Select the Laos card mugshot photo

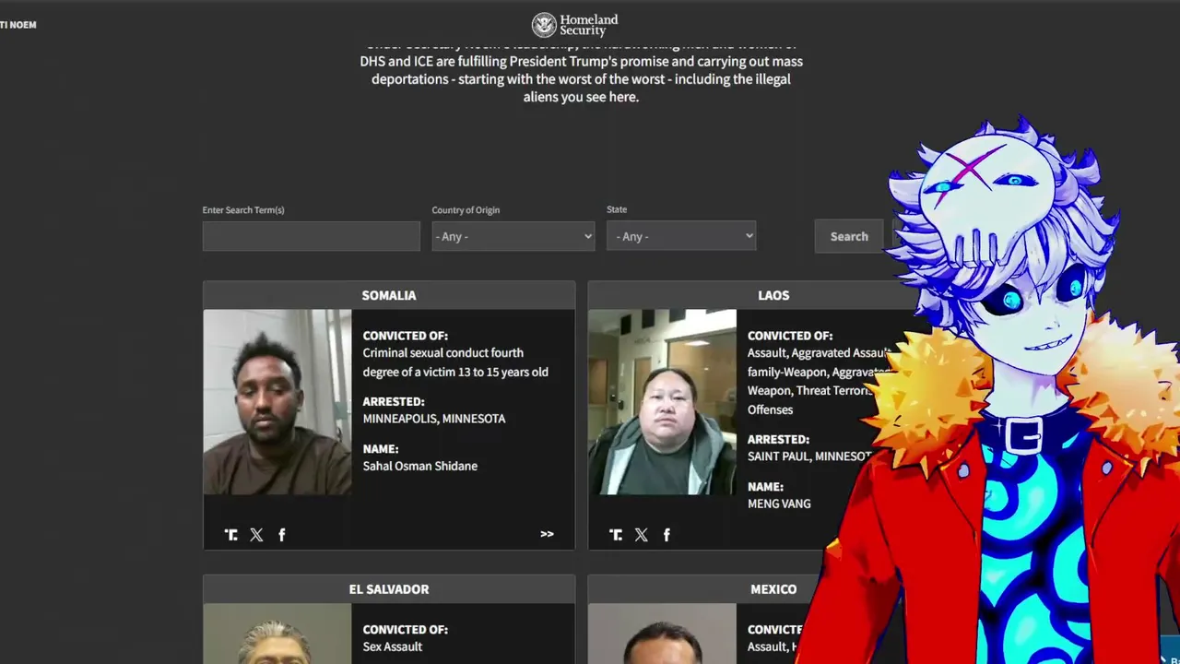tap(662, 402)
